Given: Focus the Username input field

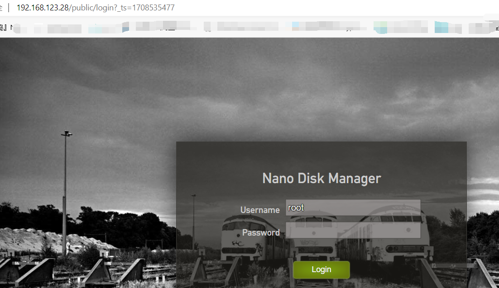Looking at the screenshot, I should point(353,208).
